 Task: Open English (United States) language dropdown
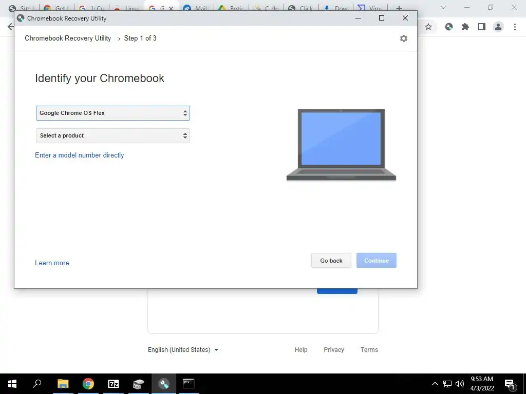pyautogui.click(x=183, y=350)
